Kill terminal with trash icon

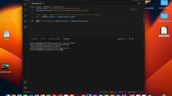pyautogui.click(x=132, y=39)
